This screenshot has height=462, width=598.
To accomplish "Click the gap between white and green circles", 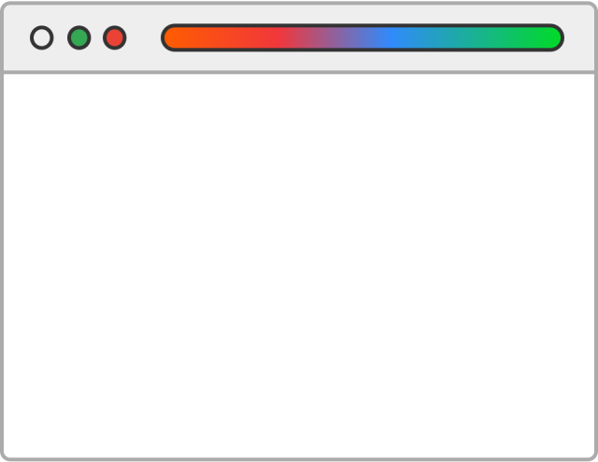I will (60, 37).
